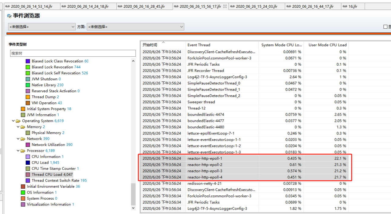The height and width of the screenshot is (214, 391).
Task: Click the Biased Lock Class Revocation purple icon
Action: pos(28,61)
